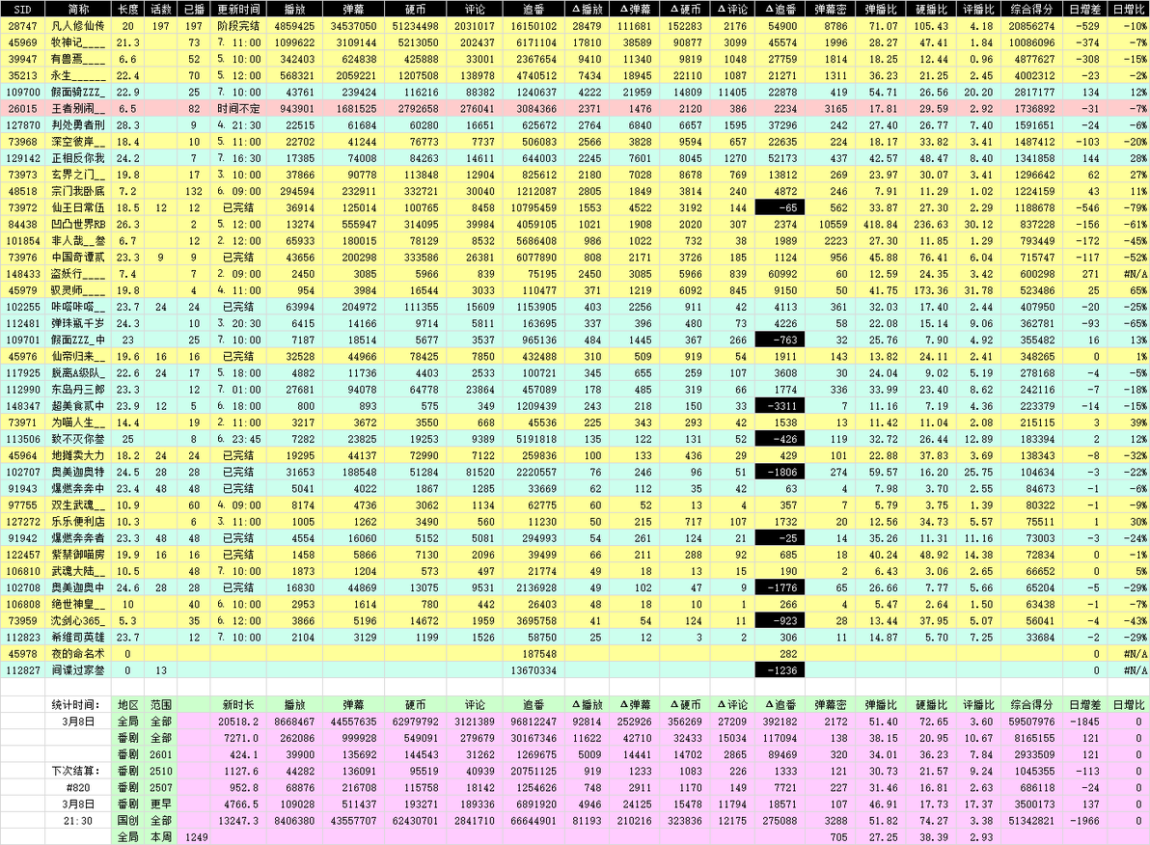Click the 下次结算 label cell

click(78, 771)
